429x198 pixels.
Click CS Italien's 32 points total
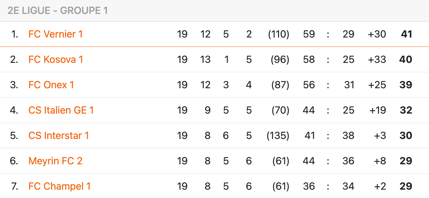pos(406,110)
